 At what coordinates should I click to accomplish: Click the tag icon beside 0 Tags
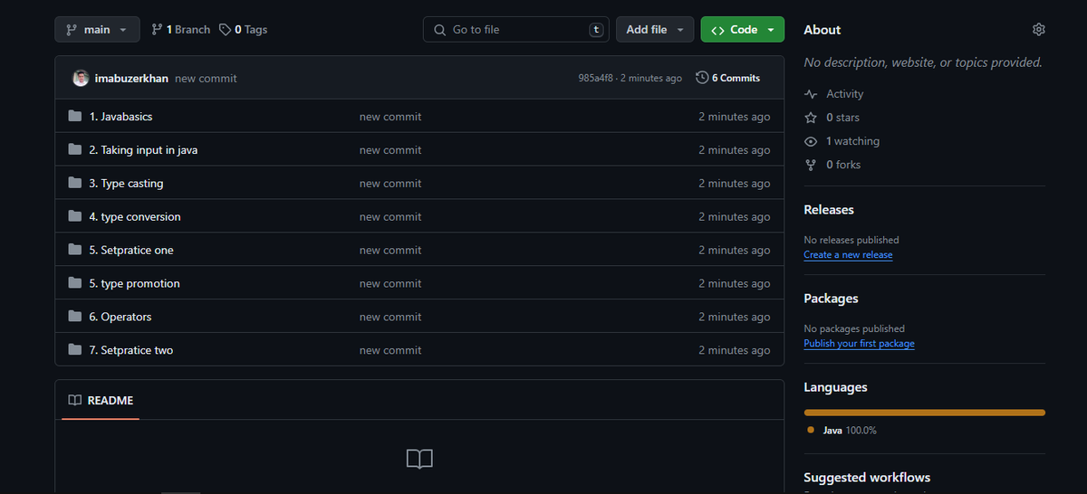click(226, 30)
